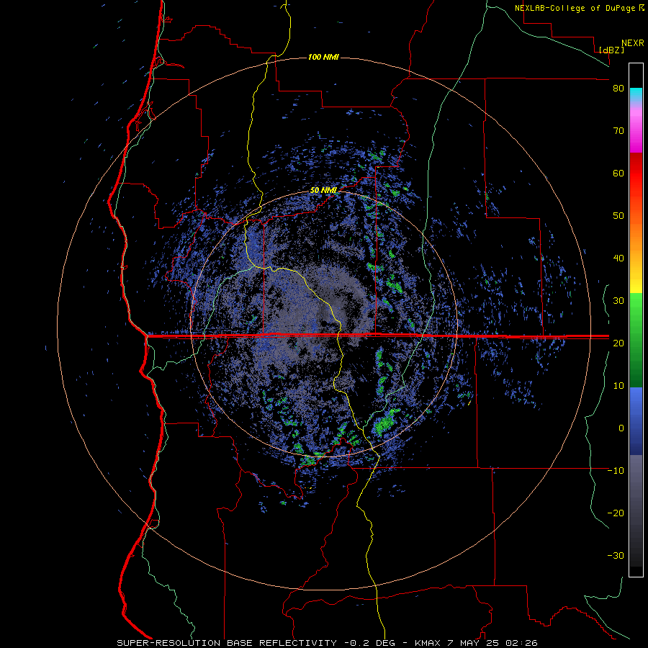
Task: Click the 40 value on the dBZ scale
Action: [618, 258]
